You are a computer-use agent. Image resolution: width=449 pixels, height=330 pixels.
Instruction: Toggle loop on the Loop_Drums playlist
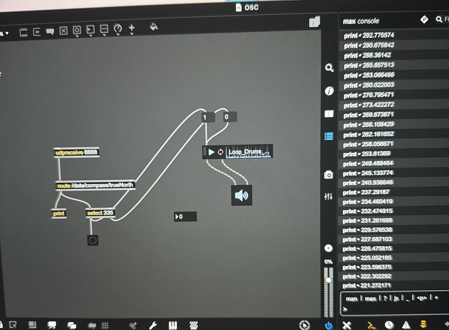pos(221,153)
